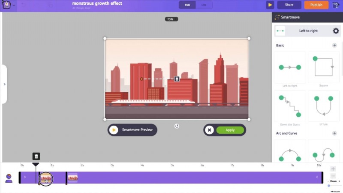Open Smartmove settings gear icon
This screenshot has height=193, width=343.
coord(336,31)
